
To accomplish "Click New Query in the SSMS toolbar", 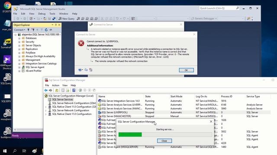I will [x=66, y=19].
